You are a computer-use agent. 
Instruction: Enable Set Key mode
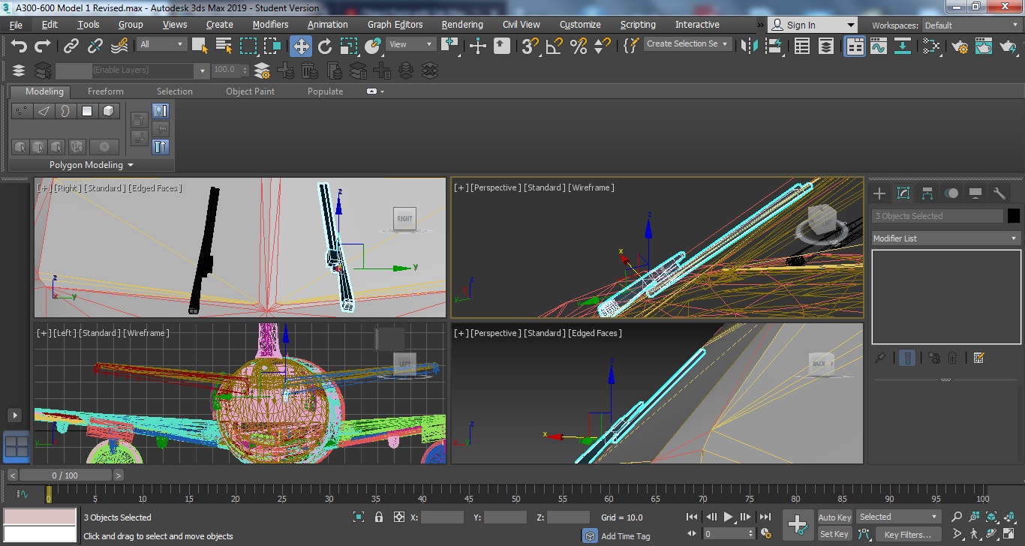point(834,534)
